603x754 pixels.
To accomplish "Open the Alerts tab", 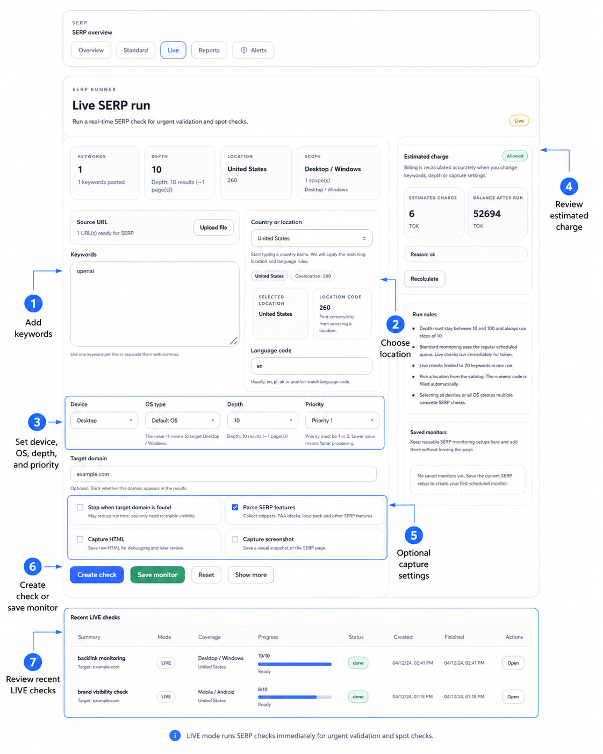I will pyautogui.click(x=253, y=50).
